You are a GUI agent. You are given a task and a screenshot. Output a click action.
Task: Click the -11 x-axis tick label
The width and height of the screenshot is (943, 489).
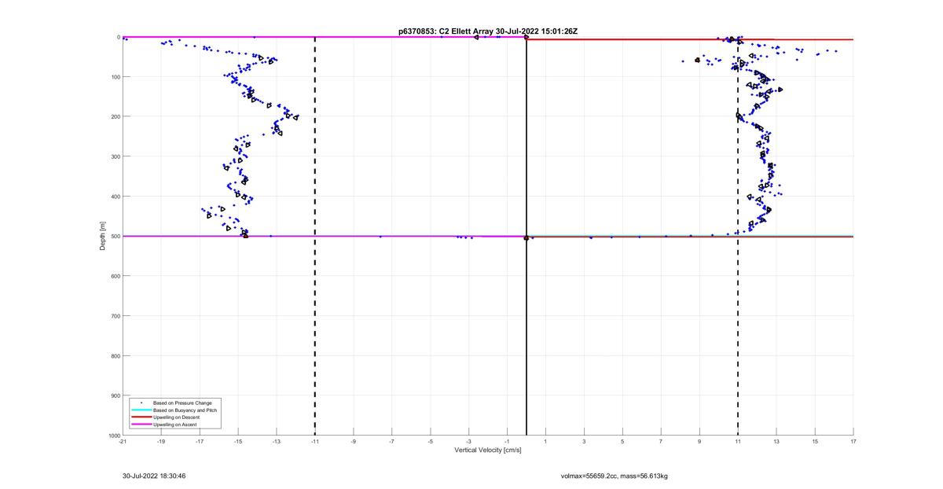point(315,441)
